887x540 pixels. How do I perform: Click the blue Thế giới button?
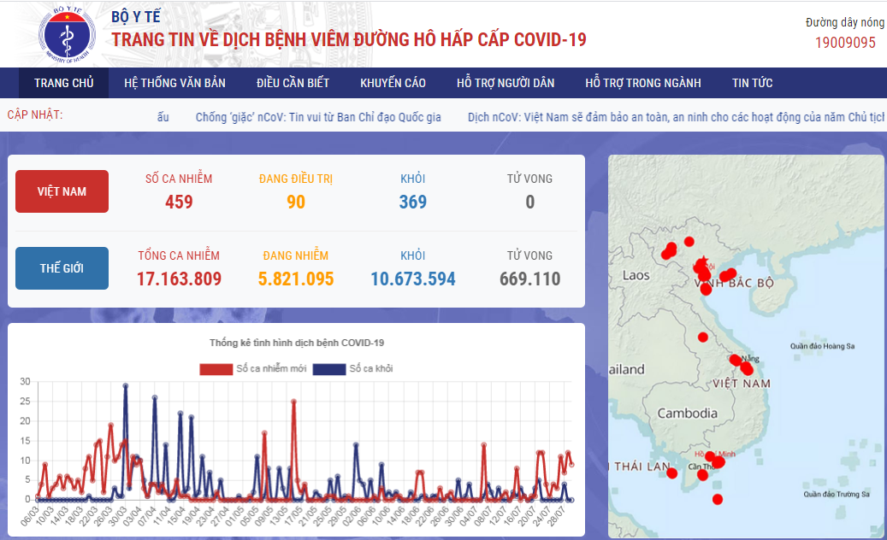point(62,268)
